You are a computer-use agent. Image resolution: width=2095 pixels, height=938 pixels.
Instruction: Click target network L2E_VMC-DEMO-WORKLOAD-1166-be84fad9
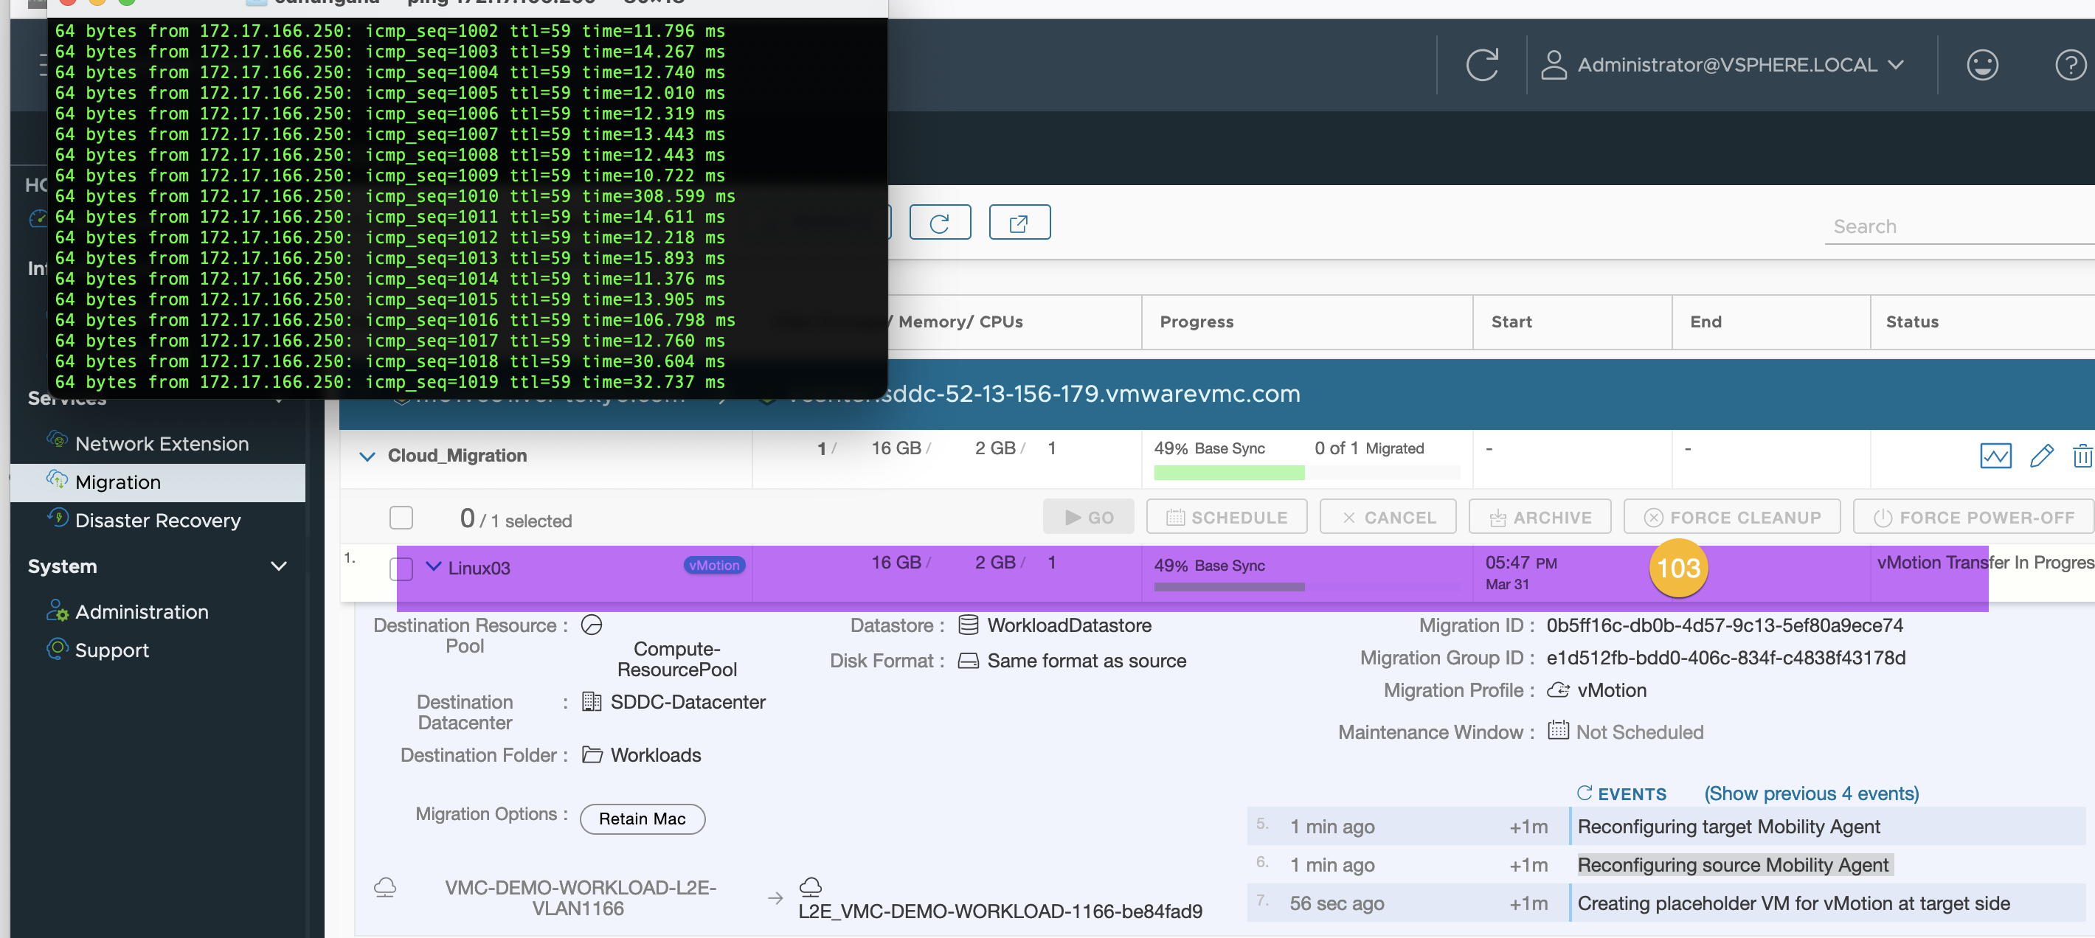point(1000,911)
